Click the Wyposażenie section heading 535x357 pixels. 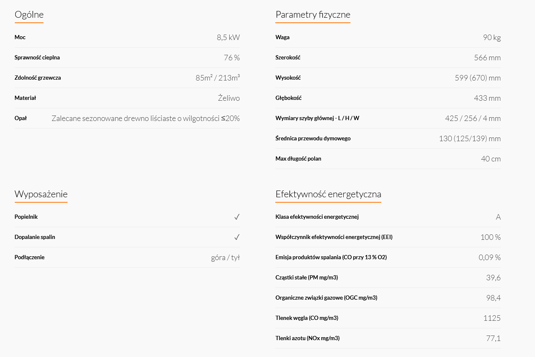pyautogui.click(x=41, y=194)
